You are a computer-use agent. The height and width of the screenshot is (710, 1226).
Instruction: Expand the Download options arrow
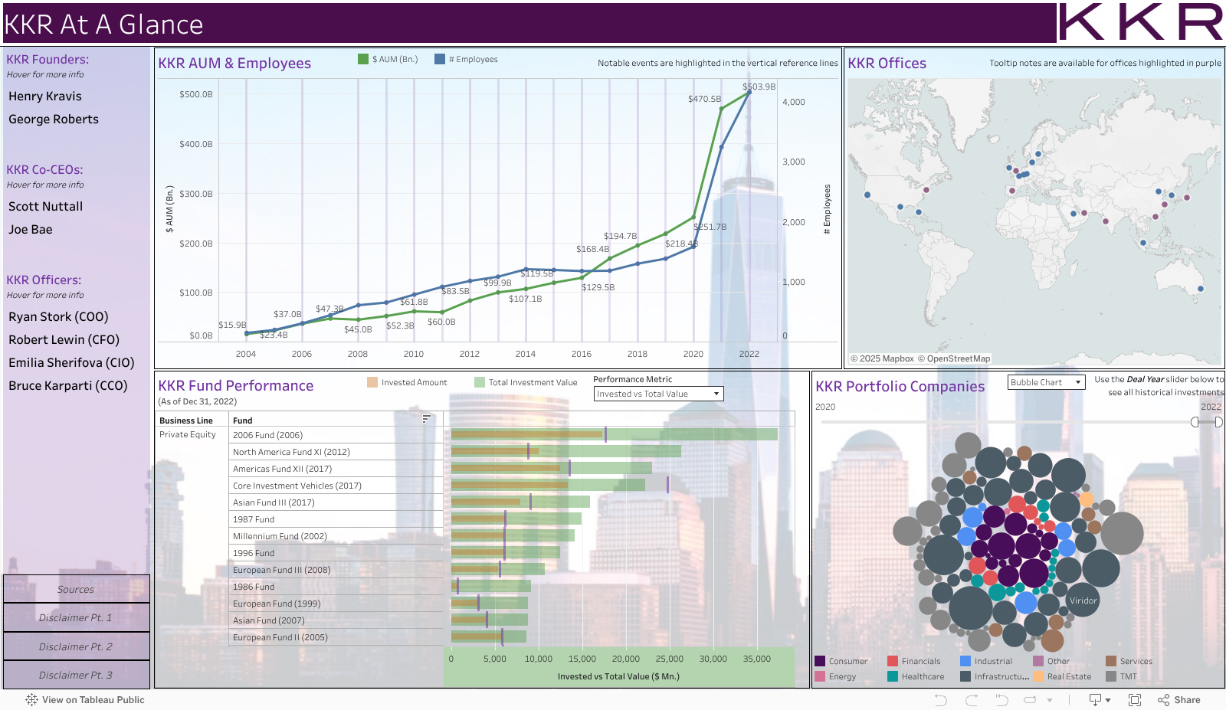click(1108, 700)
